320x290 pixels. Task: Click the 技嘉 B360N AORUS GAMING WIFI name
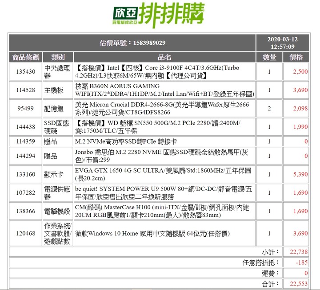point(164,90)
